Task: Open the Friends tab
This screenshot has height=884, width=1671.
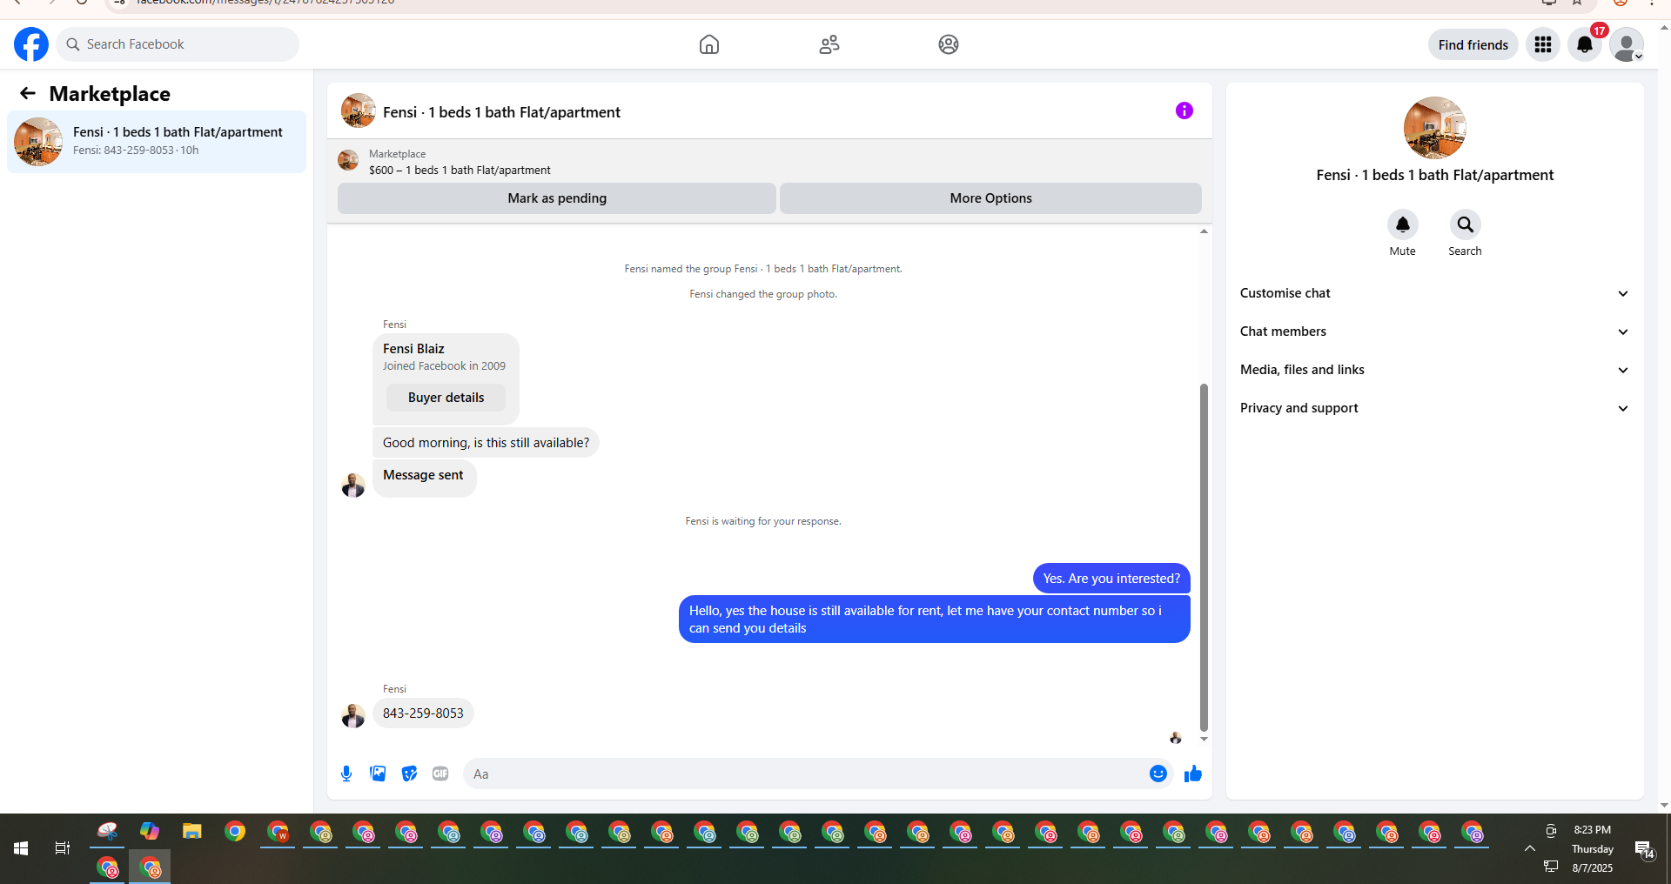Action: [829, 44]
